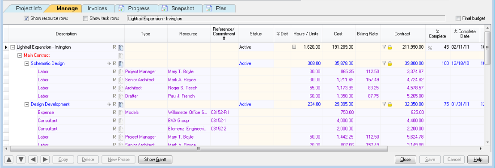Screen dimensions: 495x168
Task: Open attachment clip on Lightrail Expansion row
Action: point(120,47)
